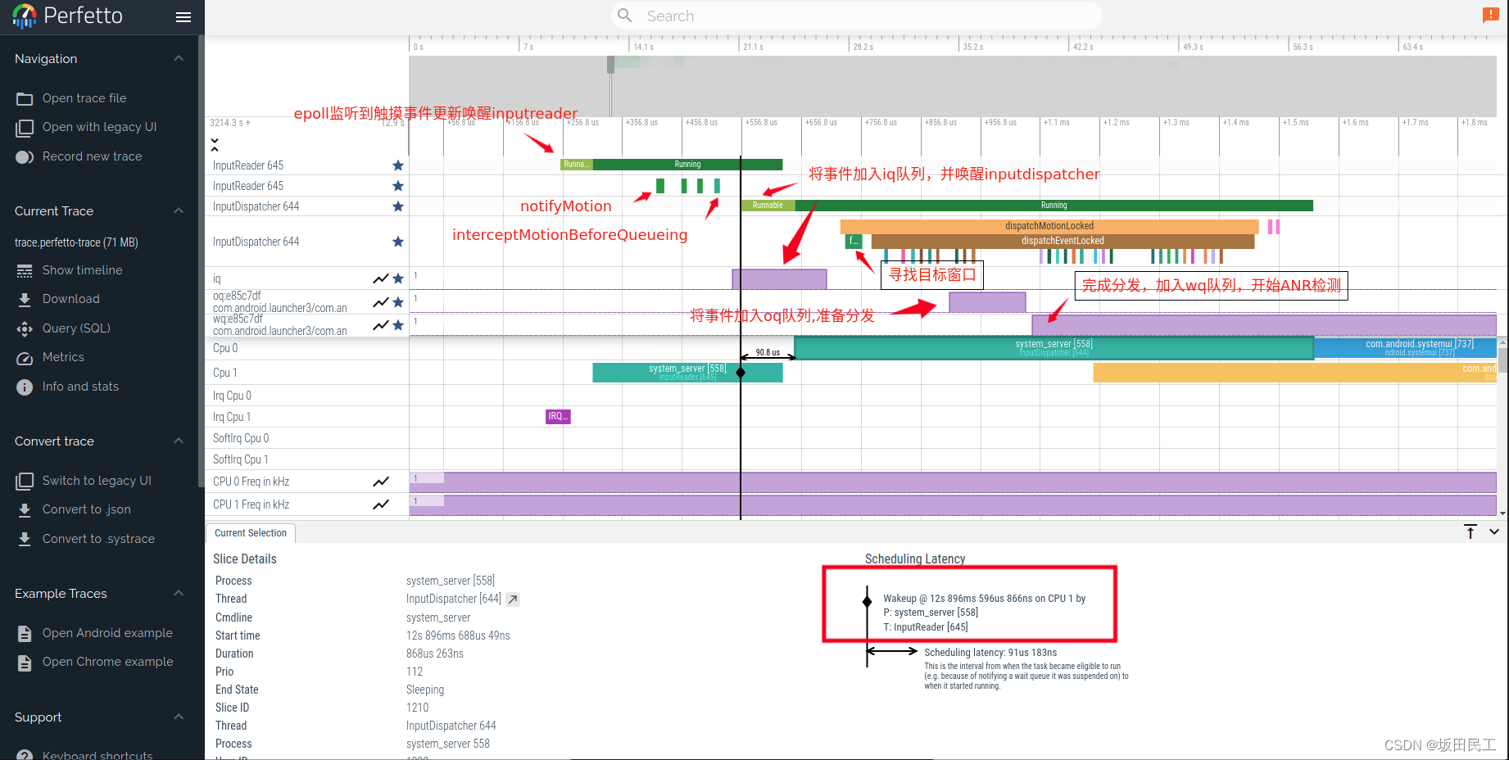Image resolution: width=1509 pixels, height=760 pixels.
Task: Toggle the hamburger sidebar menu
Action: 184,16
